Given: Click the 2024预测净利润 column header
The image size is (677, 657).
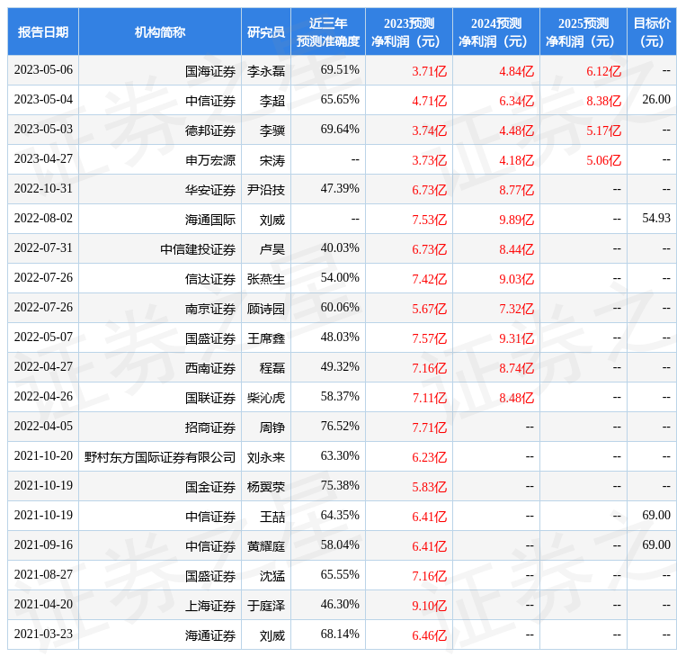Looking at the screenshot, I should tap(496, 32).
